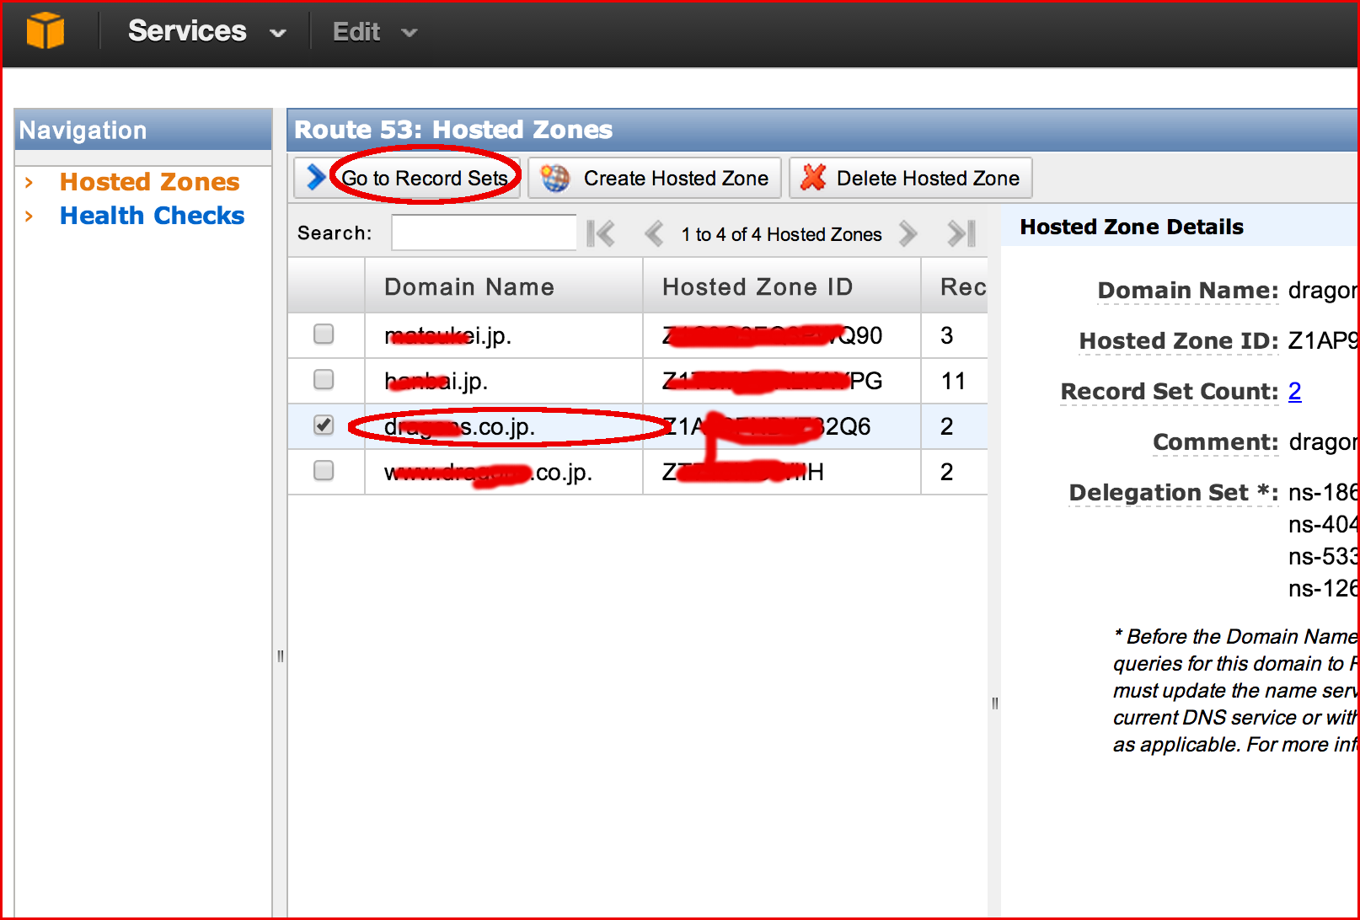The image size is (1360, 920).
Task: Select the hanbai.jp. domain name cell
Action: pyautogui.click(x=504, y=381)
